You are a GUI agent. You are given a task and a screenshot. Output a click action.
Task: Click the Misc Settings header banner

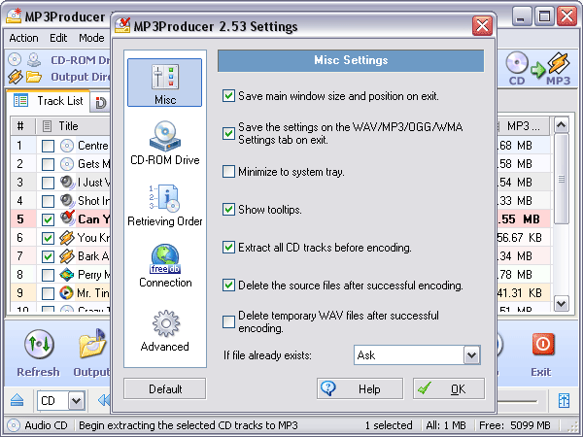click(351, 60)
